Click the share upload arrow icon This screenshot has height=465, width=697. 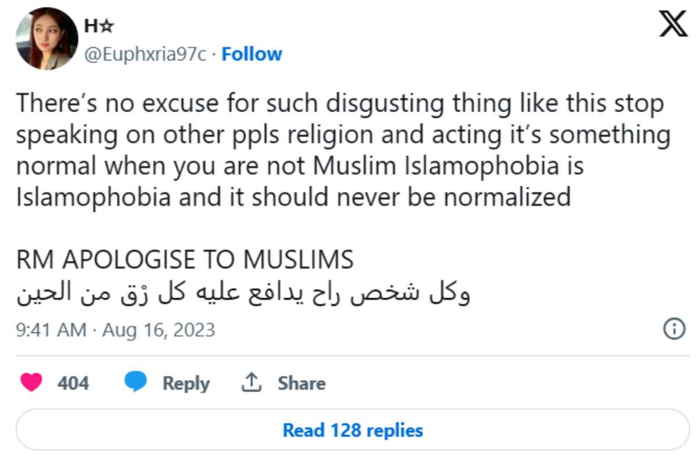coord(250,383)
